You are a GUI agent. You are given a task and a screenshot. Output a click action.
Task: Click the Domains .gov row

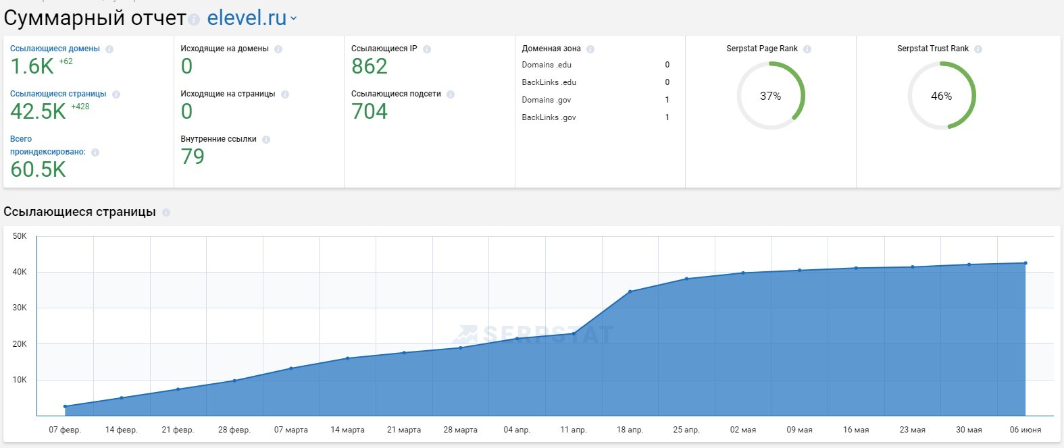pos(595,100)
